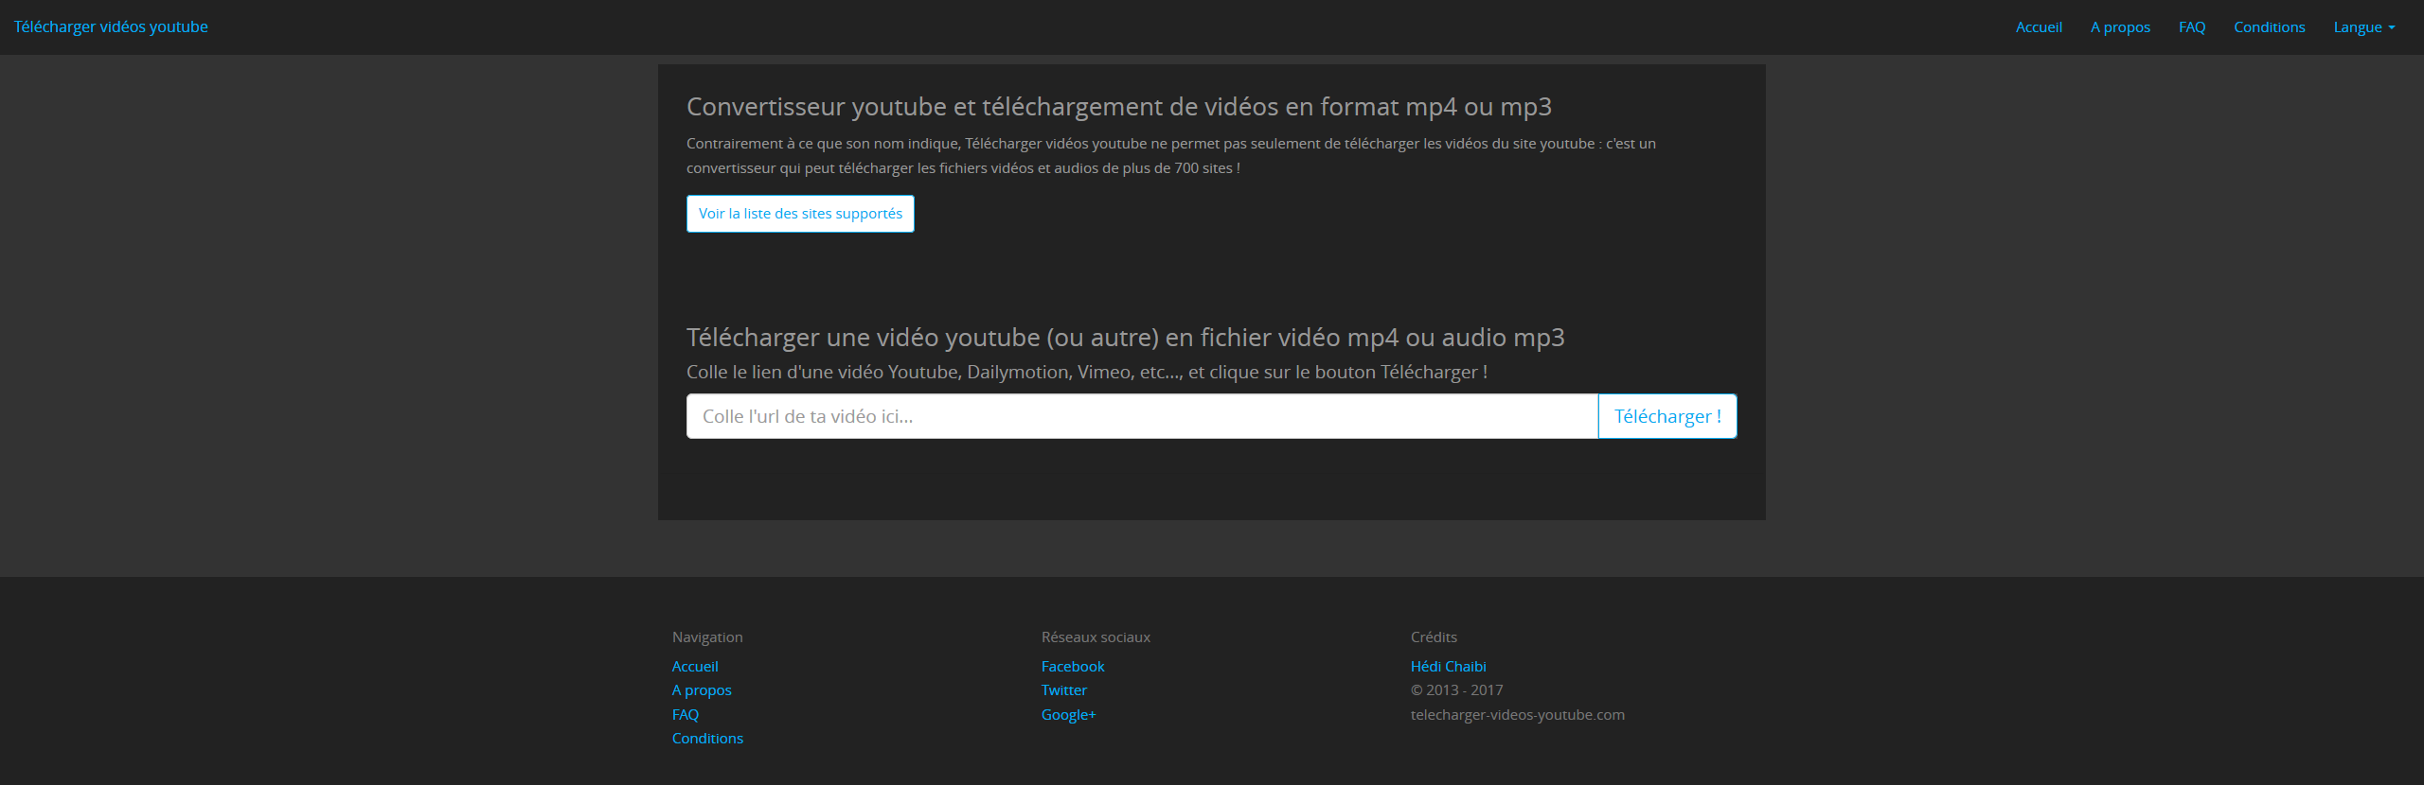Click Voir la liste des sites supportés

[800, 214]
